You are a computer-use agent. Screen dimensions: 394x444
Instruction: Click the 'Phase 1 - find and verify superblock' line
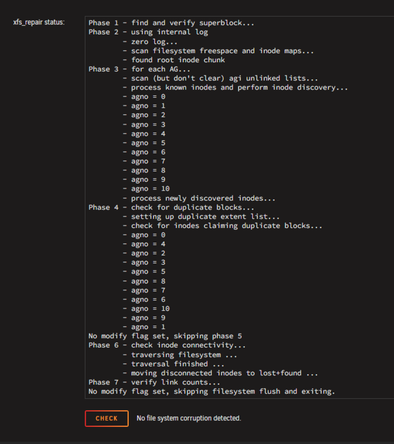pyautogui.click(x=171, y=23)
